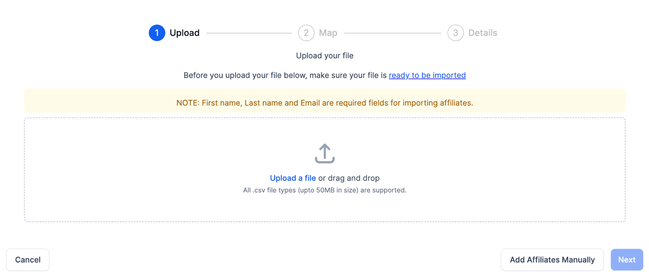Click the progress line between Upload and Map
This screenshot has width=649, height=277.
249,33
